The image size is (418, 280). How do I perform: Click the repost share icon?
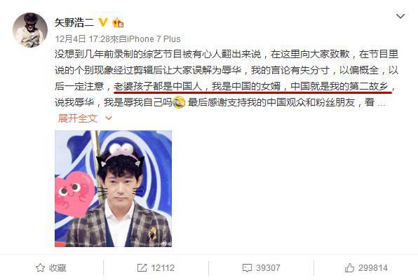[142, 268]
